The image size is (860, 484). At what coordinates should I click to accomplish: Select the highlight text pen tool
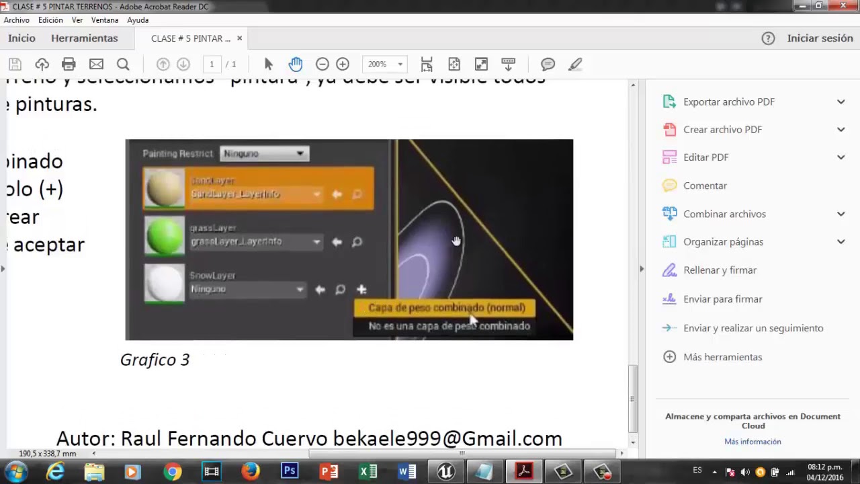[575, 65]
